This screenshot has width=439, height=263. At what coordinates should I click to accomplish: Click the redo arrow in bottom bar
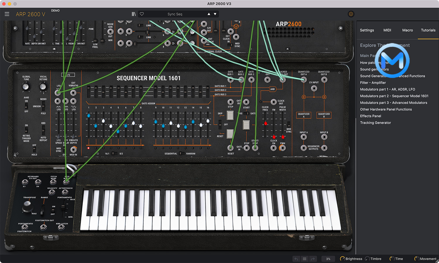click(x=313, y=259)
